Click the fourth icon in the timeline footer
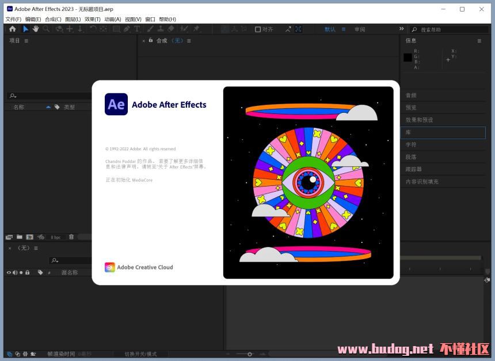 [x=33, y=354]
